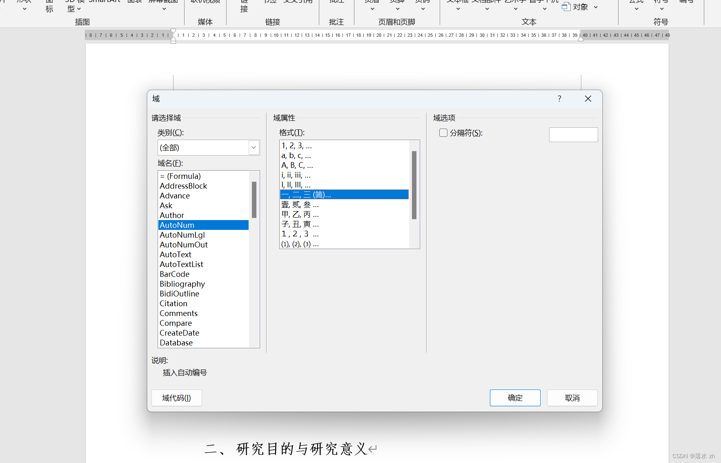Select BidiOutline field name

pos(203,294)
